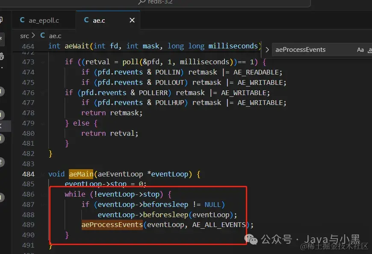Click the beforesleep call on line 488
Screen dimensions: 372x254
(x=165, y=215)
